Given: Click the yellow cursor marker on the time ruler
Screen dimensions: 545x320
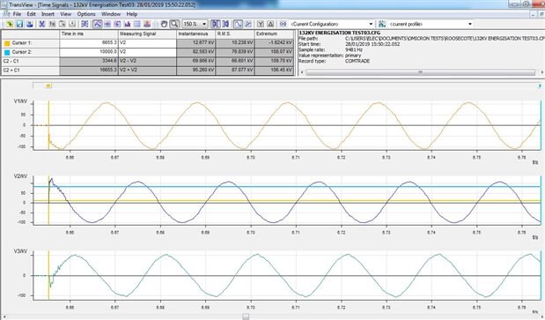Looking at the screenshot, I should pos(48,86).
